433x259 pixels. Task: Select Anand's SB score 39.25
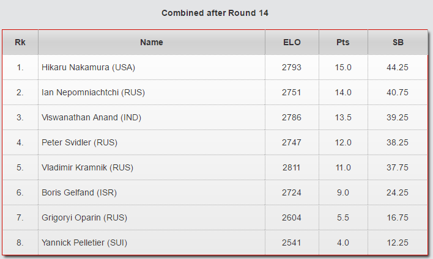(x=398, y=118)
